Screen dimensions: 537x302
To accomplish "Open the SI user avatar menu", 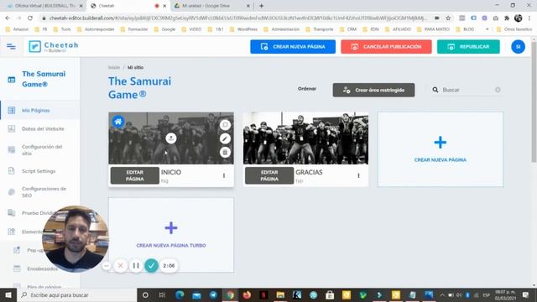I will (x=518, y=47).
